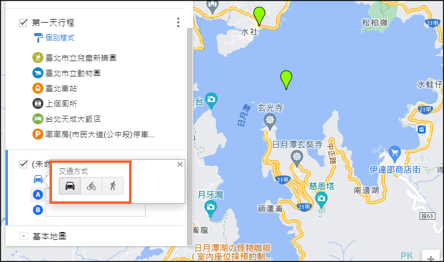Click the green pin on the lake
The image size is (444, 262).
click(x=286, y=80)
